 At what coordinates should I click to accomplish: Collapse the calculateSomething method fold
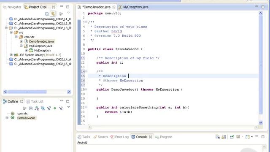pyautogui.click(x=86, y=107)
